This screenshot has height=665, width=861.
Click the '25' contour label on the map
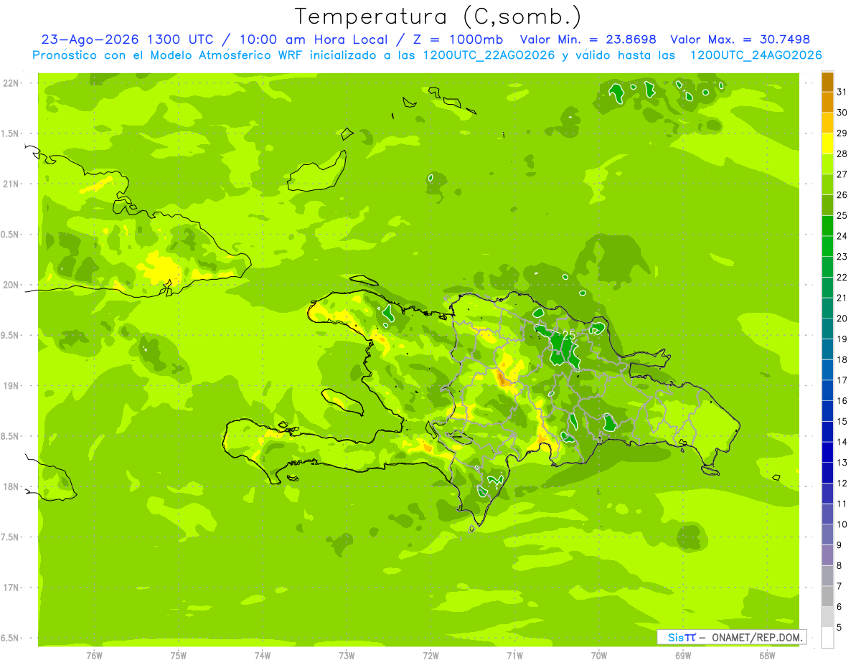569,335
